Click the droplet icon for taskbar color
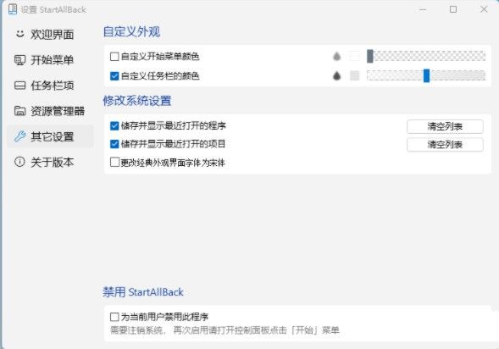499x349 pixels. pyautogui.click(x=336, y=75)
